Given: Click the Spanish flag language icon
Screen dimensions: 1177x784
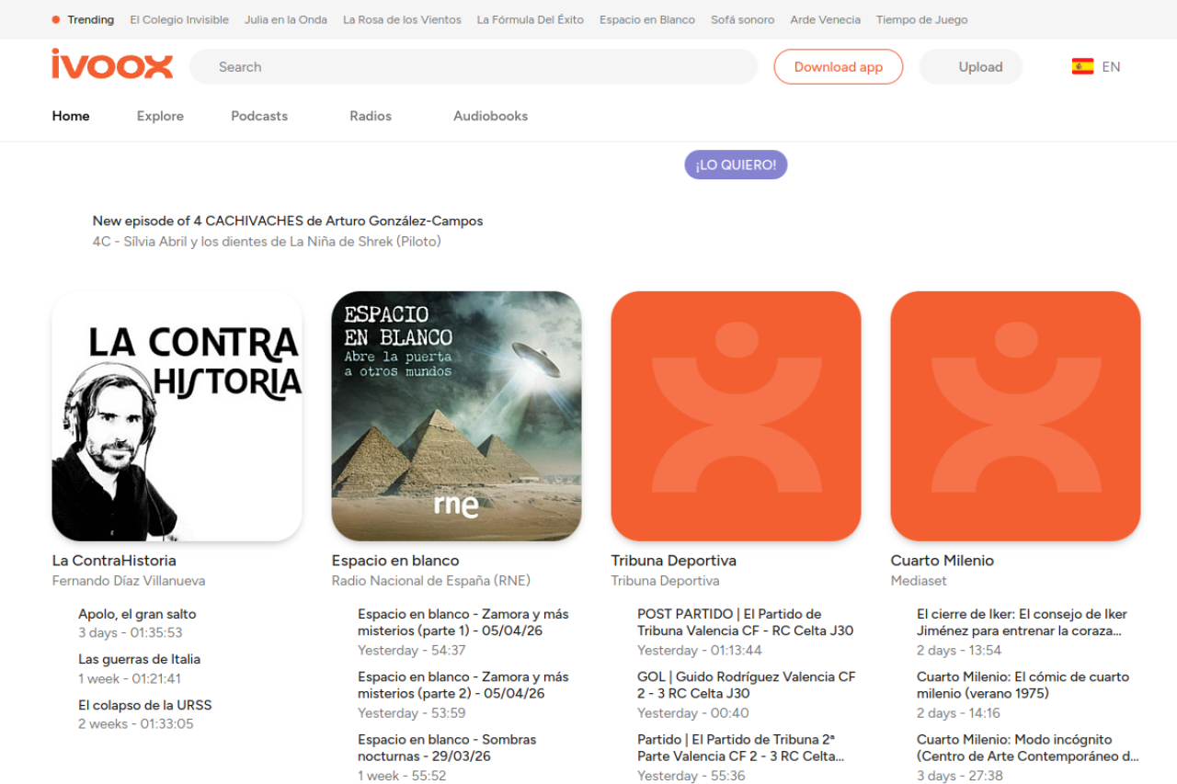Looking at the screenshot, I should 1082,66.
